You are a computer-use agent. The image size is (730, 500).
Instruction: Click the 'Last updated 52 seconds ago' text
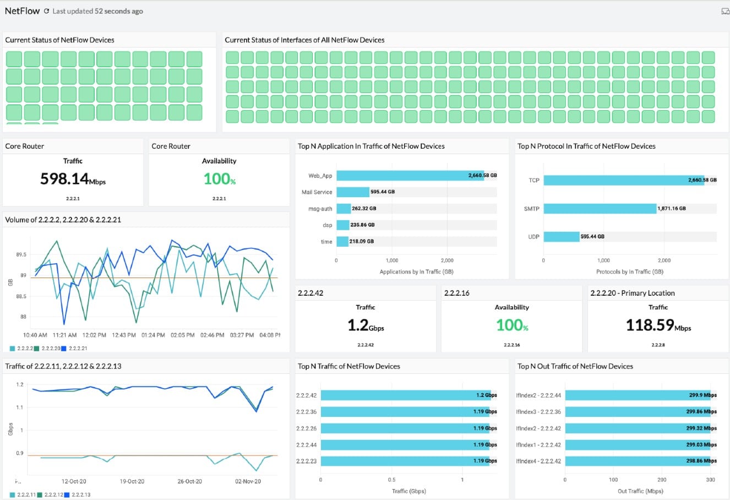click(x=97, y=11)
